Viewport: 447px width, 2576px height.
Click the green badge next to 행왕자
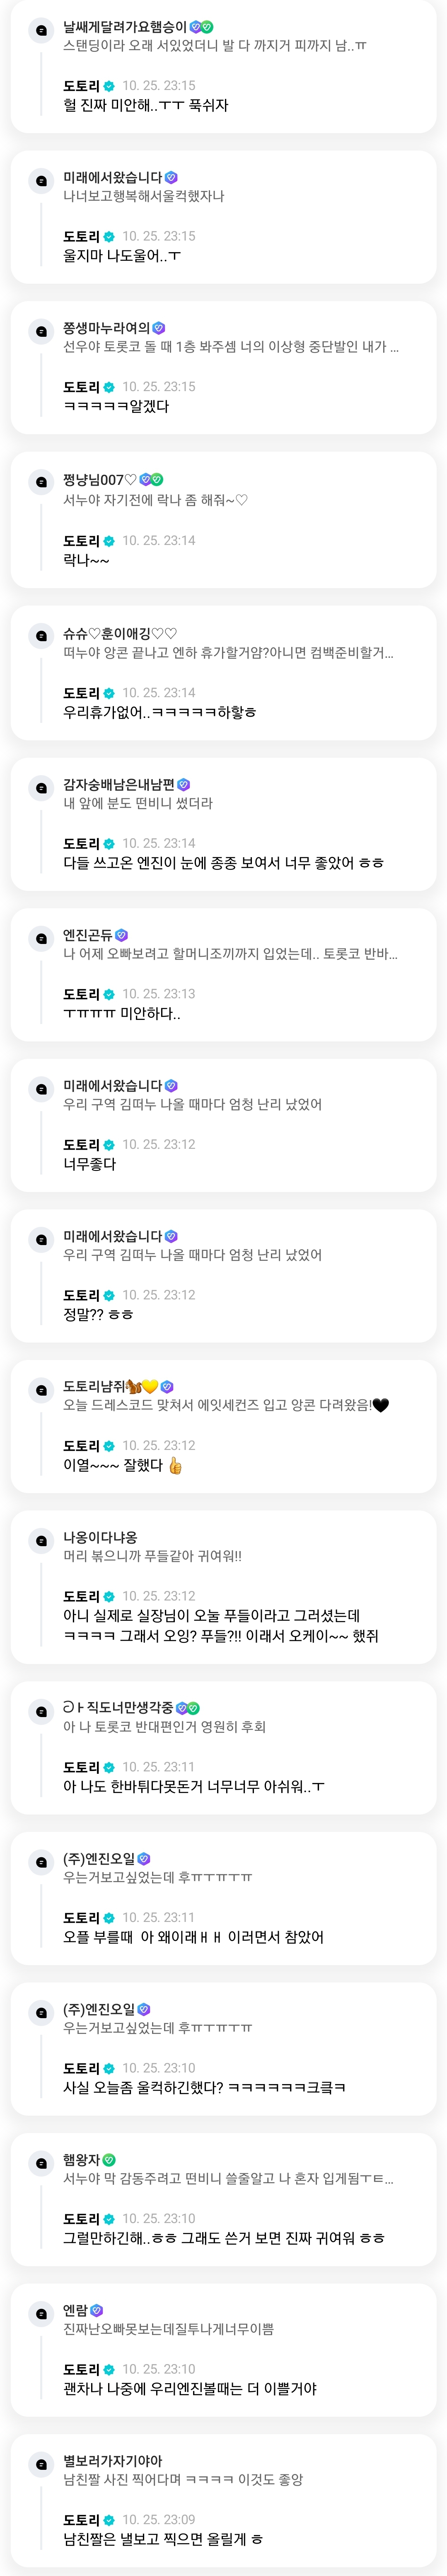pos(110,2159)
